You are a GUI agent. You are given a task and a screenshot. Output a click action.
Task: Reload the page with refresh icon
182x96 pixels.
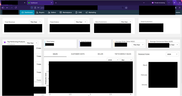pos(16,8)
